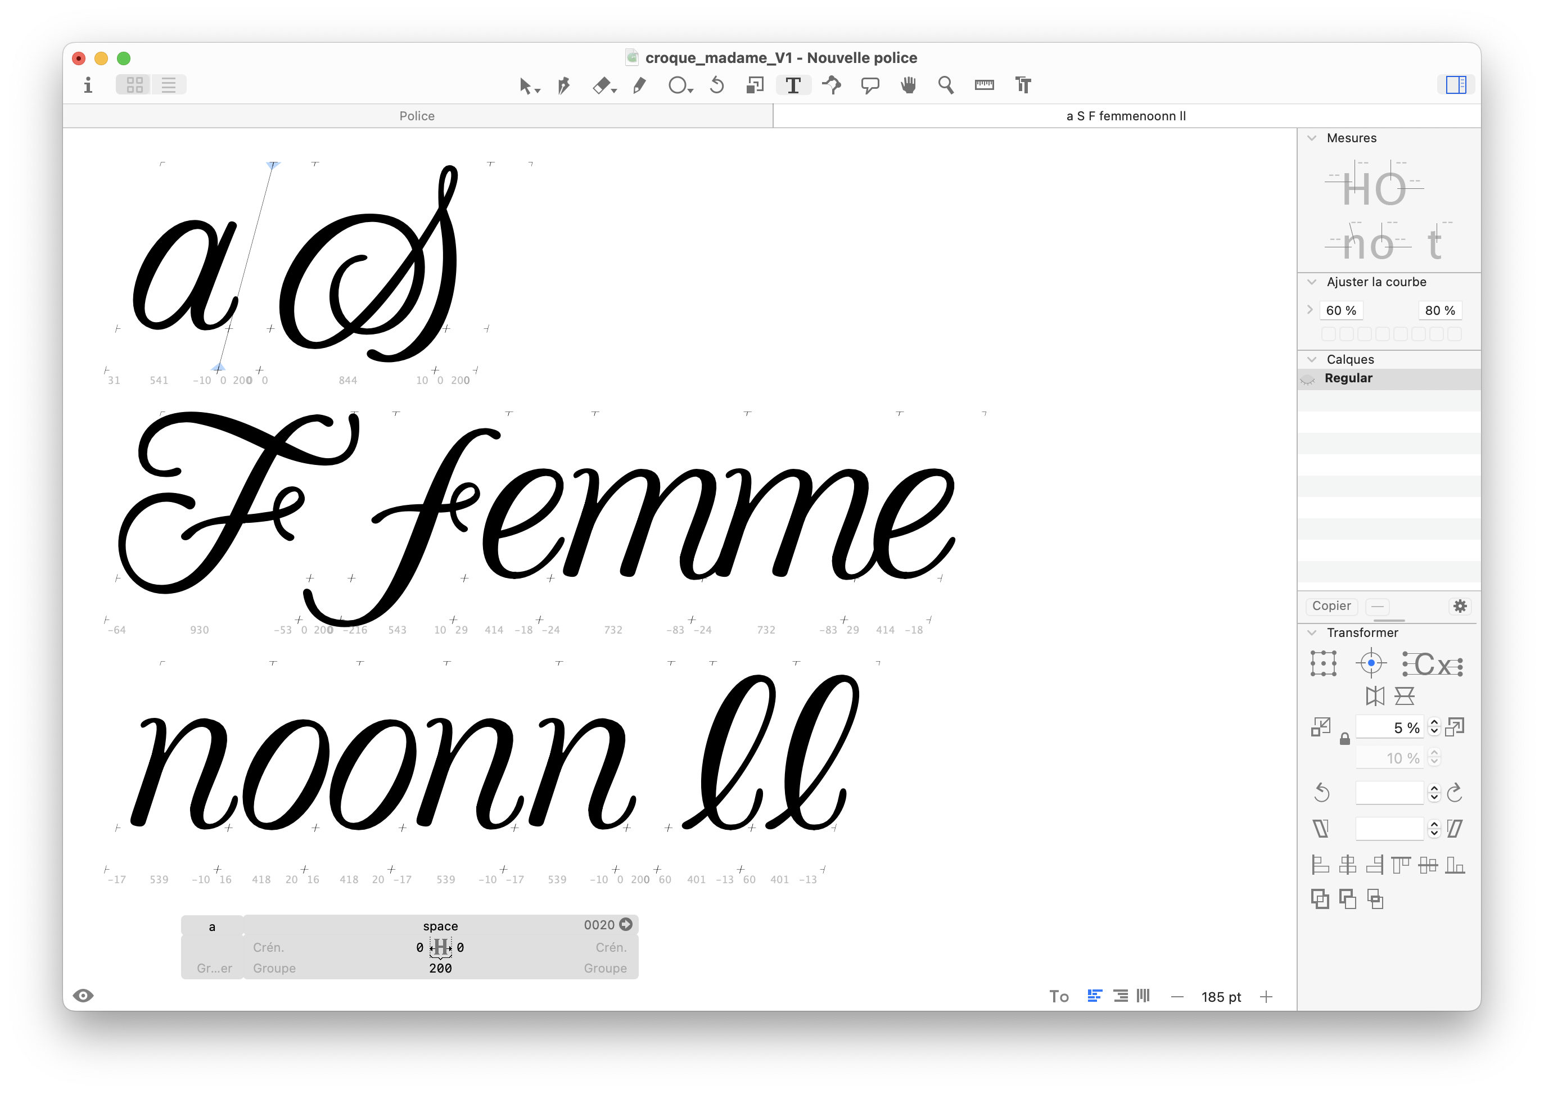Activate the Text tool (T)
The width and height of the screenshot is (1544, 1094).
(793, 85)
